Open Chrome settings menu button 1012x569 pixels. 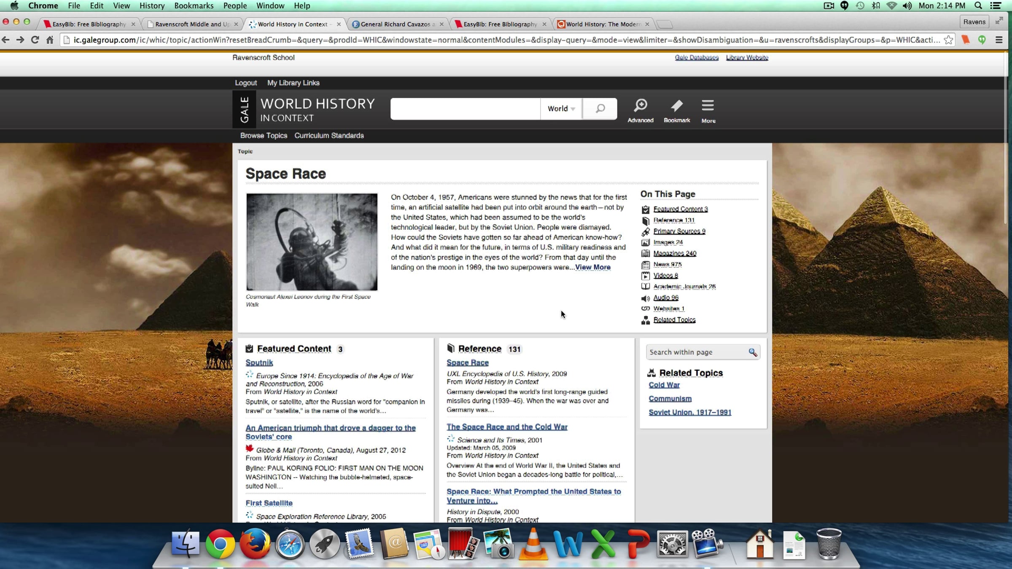coord(999,40)
